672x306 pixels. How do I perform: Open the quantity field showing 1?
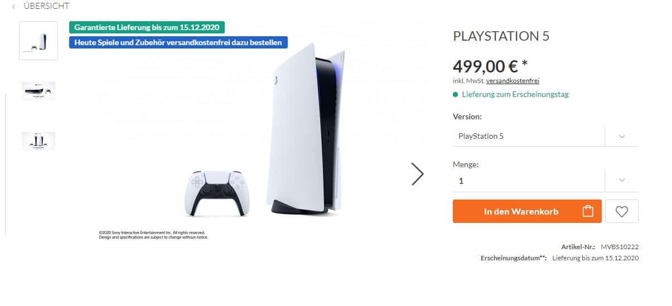pos(528,181)
